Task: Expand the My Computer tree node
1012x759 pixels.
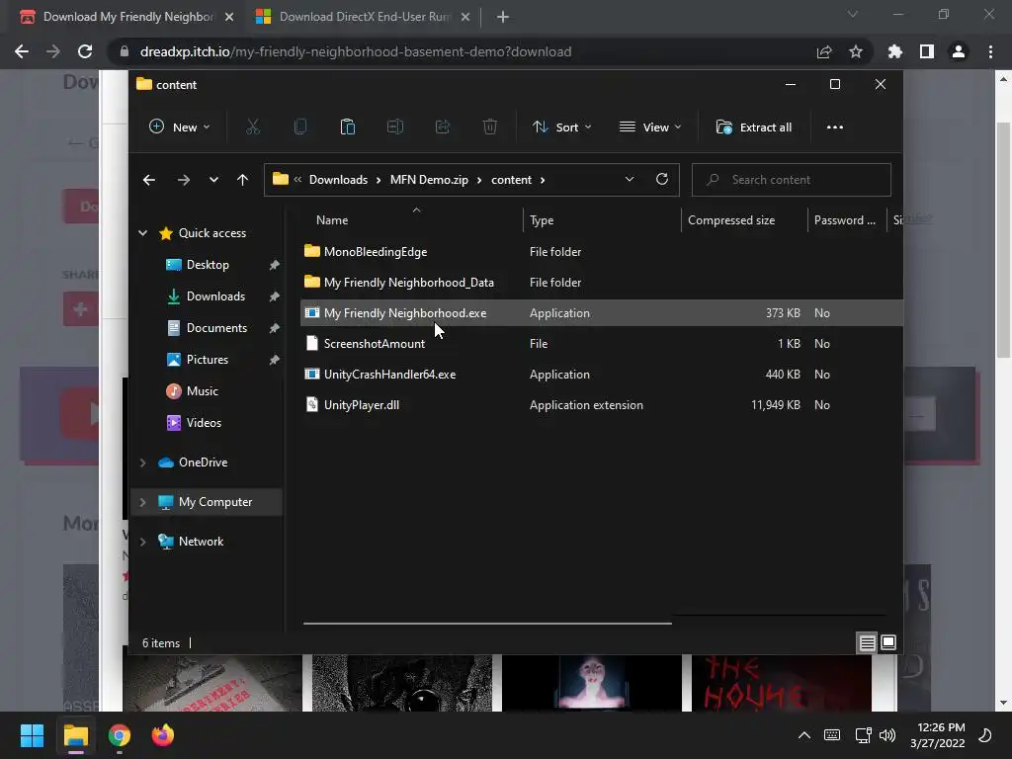Action: [142, 502]
